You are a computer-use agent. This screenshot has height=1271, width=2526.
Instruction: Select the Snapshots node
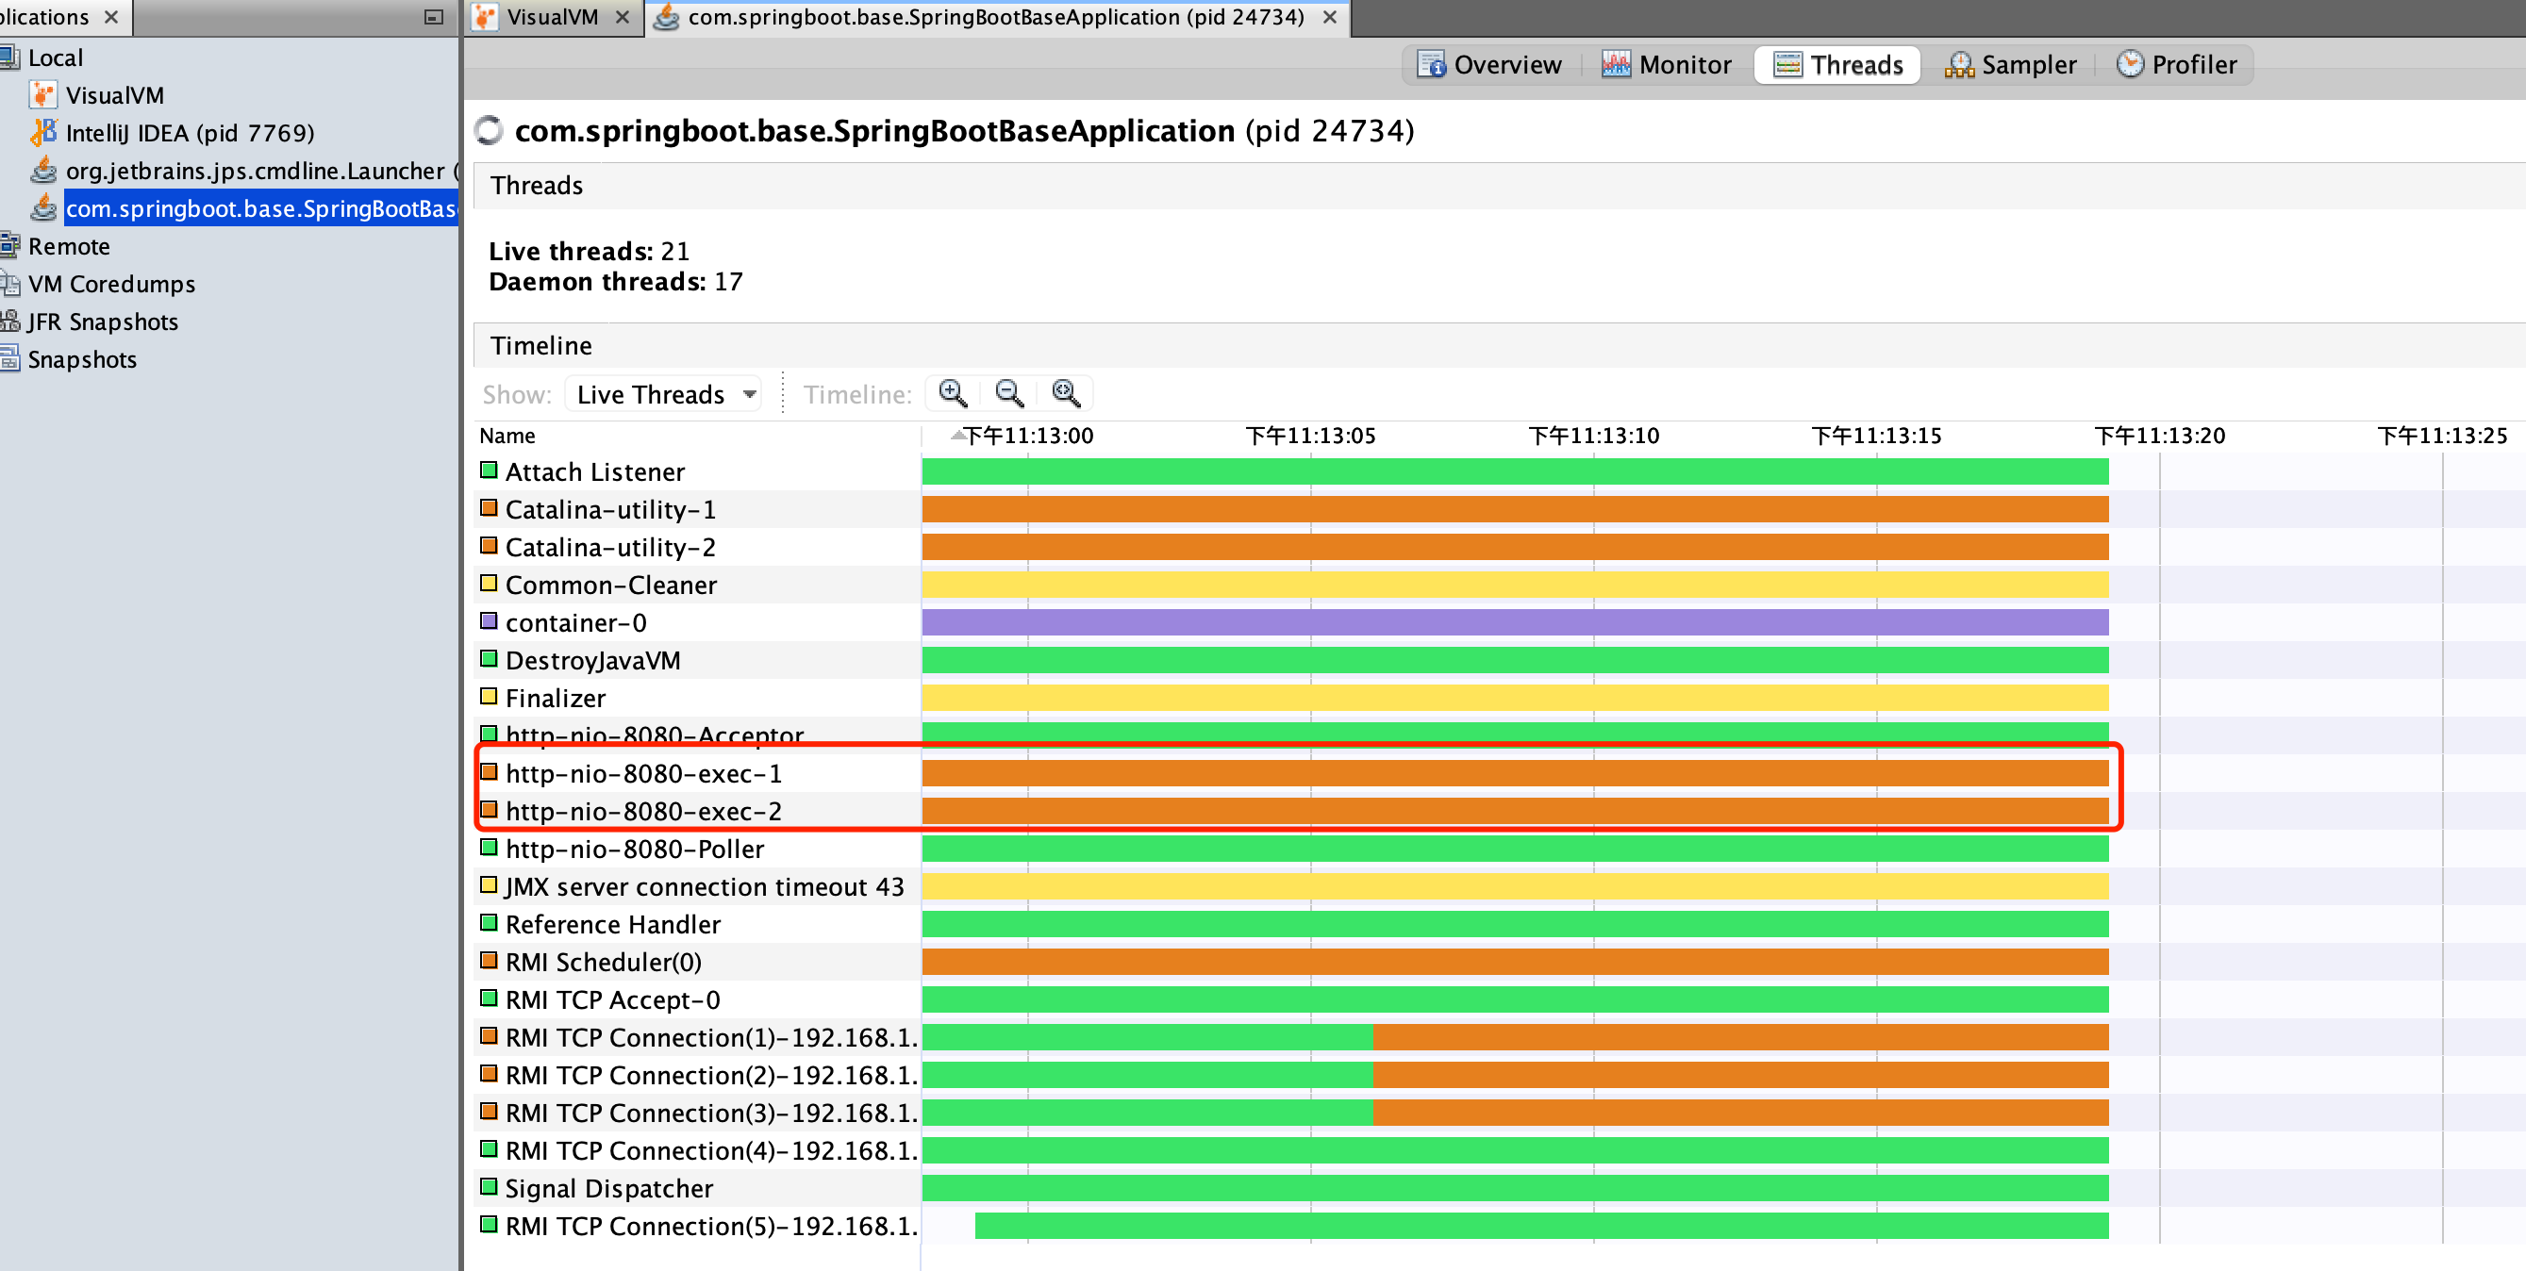coord(82,359)
